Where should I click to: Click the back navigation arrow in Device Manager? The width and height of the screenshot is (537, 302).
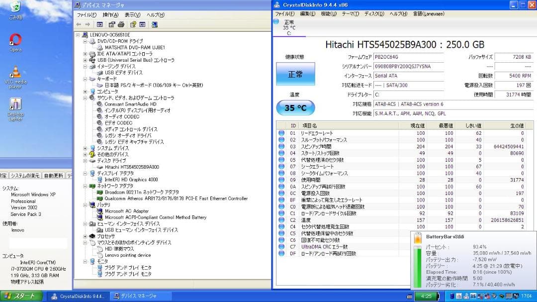(79, 24)
